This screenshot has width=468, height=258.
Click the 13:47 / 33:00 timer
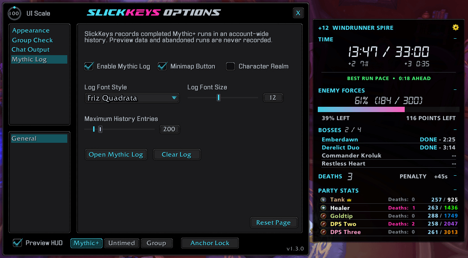point(388,52)
